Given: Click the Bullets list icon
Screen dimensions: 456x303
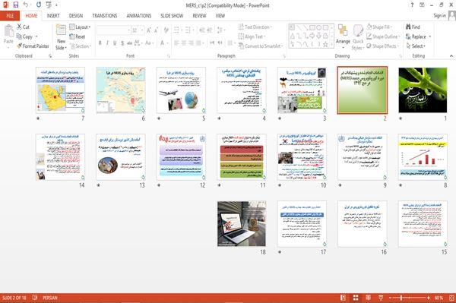Looking at the screenshot, I should 176,30.
